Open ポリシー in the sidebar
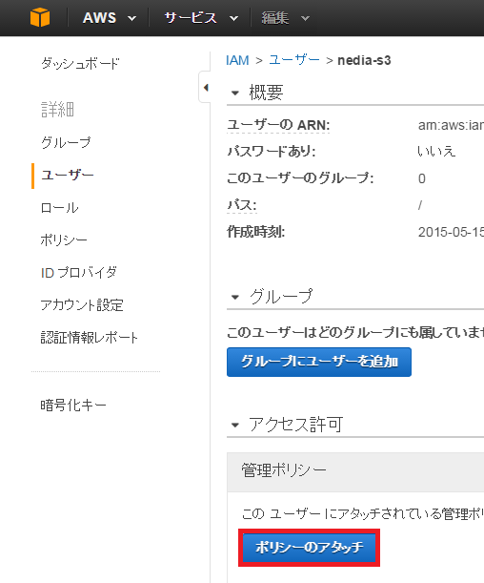Screen dimensions: 484x583 click(64, 240)
